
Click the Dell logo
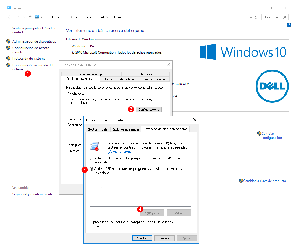(x=272, y=86)
